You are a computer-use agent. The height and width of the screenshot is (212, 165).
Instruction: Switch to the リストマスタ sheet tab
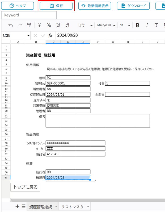pyautogui.click(x=72, y=207)
